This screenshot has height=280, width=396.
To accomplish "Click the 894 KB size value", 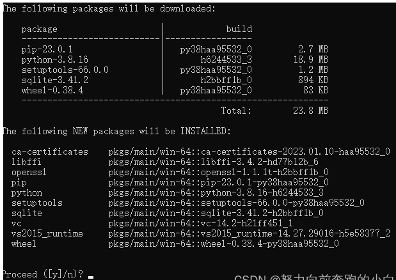I will pyautogui.click(x=313, y=80).
